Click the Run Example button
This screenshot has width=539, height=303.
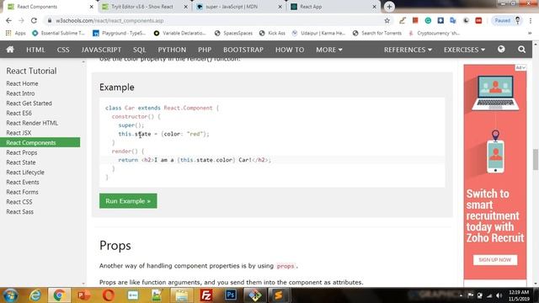pyautogui.click(x=128, y=201)
